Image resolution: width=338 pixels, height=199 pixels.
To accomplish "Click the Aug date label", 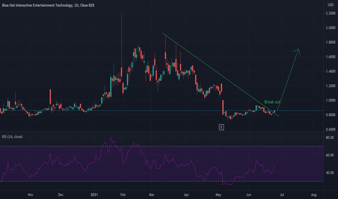I will coord(314,195).
